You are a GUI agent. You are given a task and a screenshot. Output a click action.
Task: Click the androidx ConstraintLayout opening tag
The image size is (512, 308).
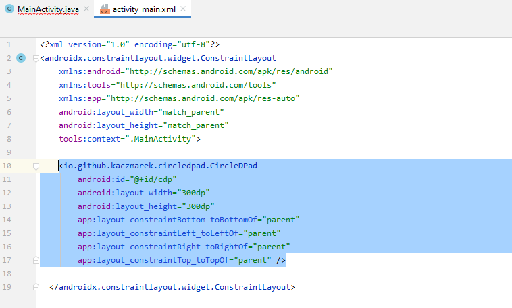coord(158,58)
